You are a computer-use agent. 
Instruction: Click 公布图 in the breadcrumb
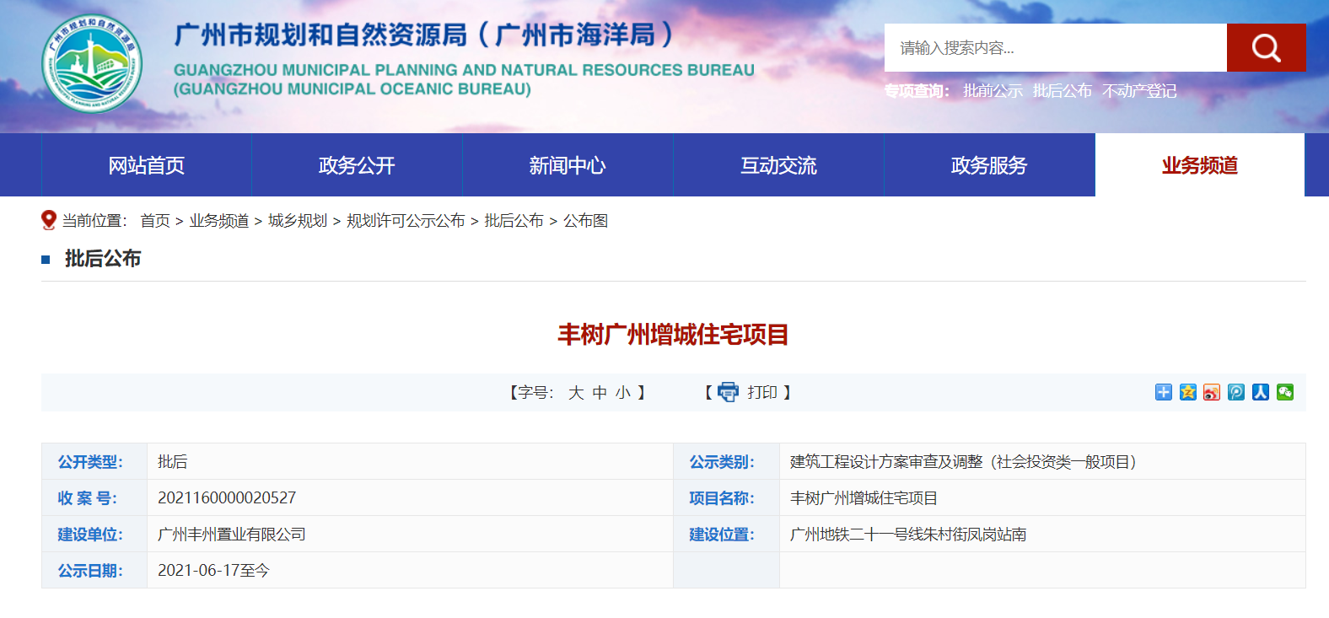click(x=586, y=221)
